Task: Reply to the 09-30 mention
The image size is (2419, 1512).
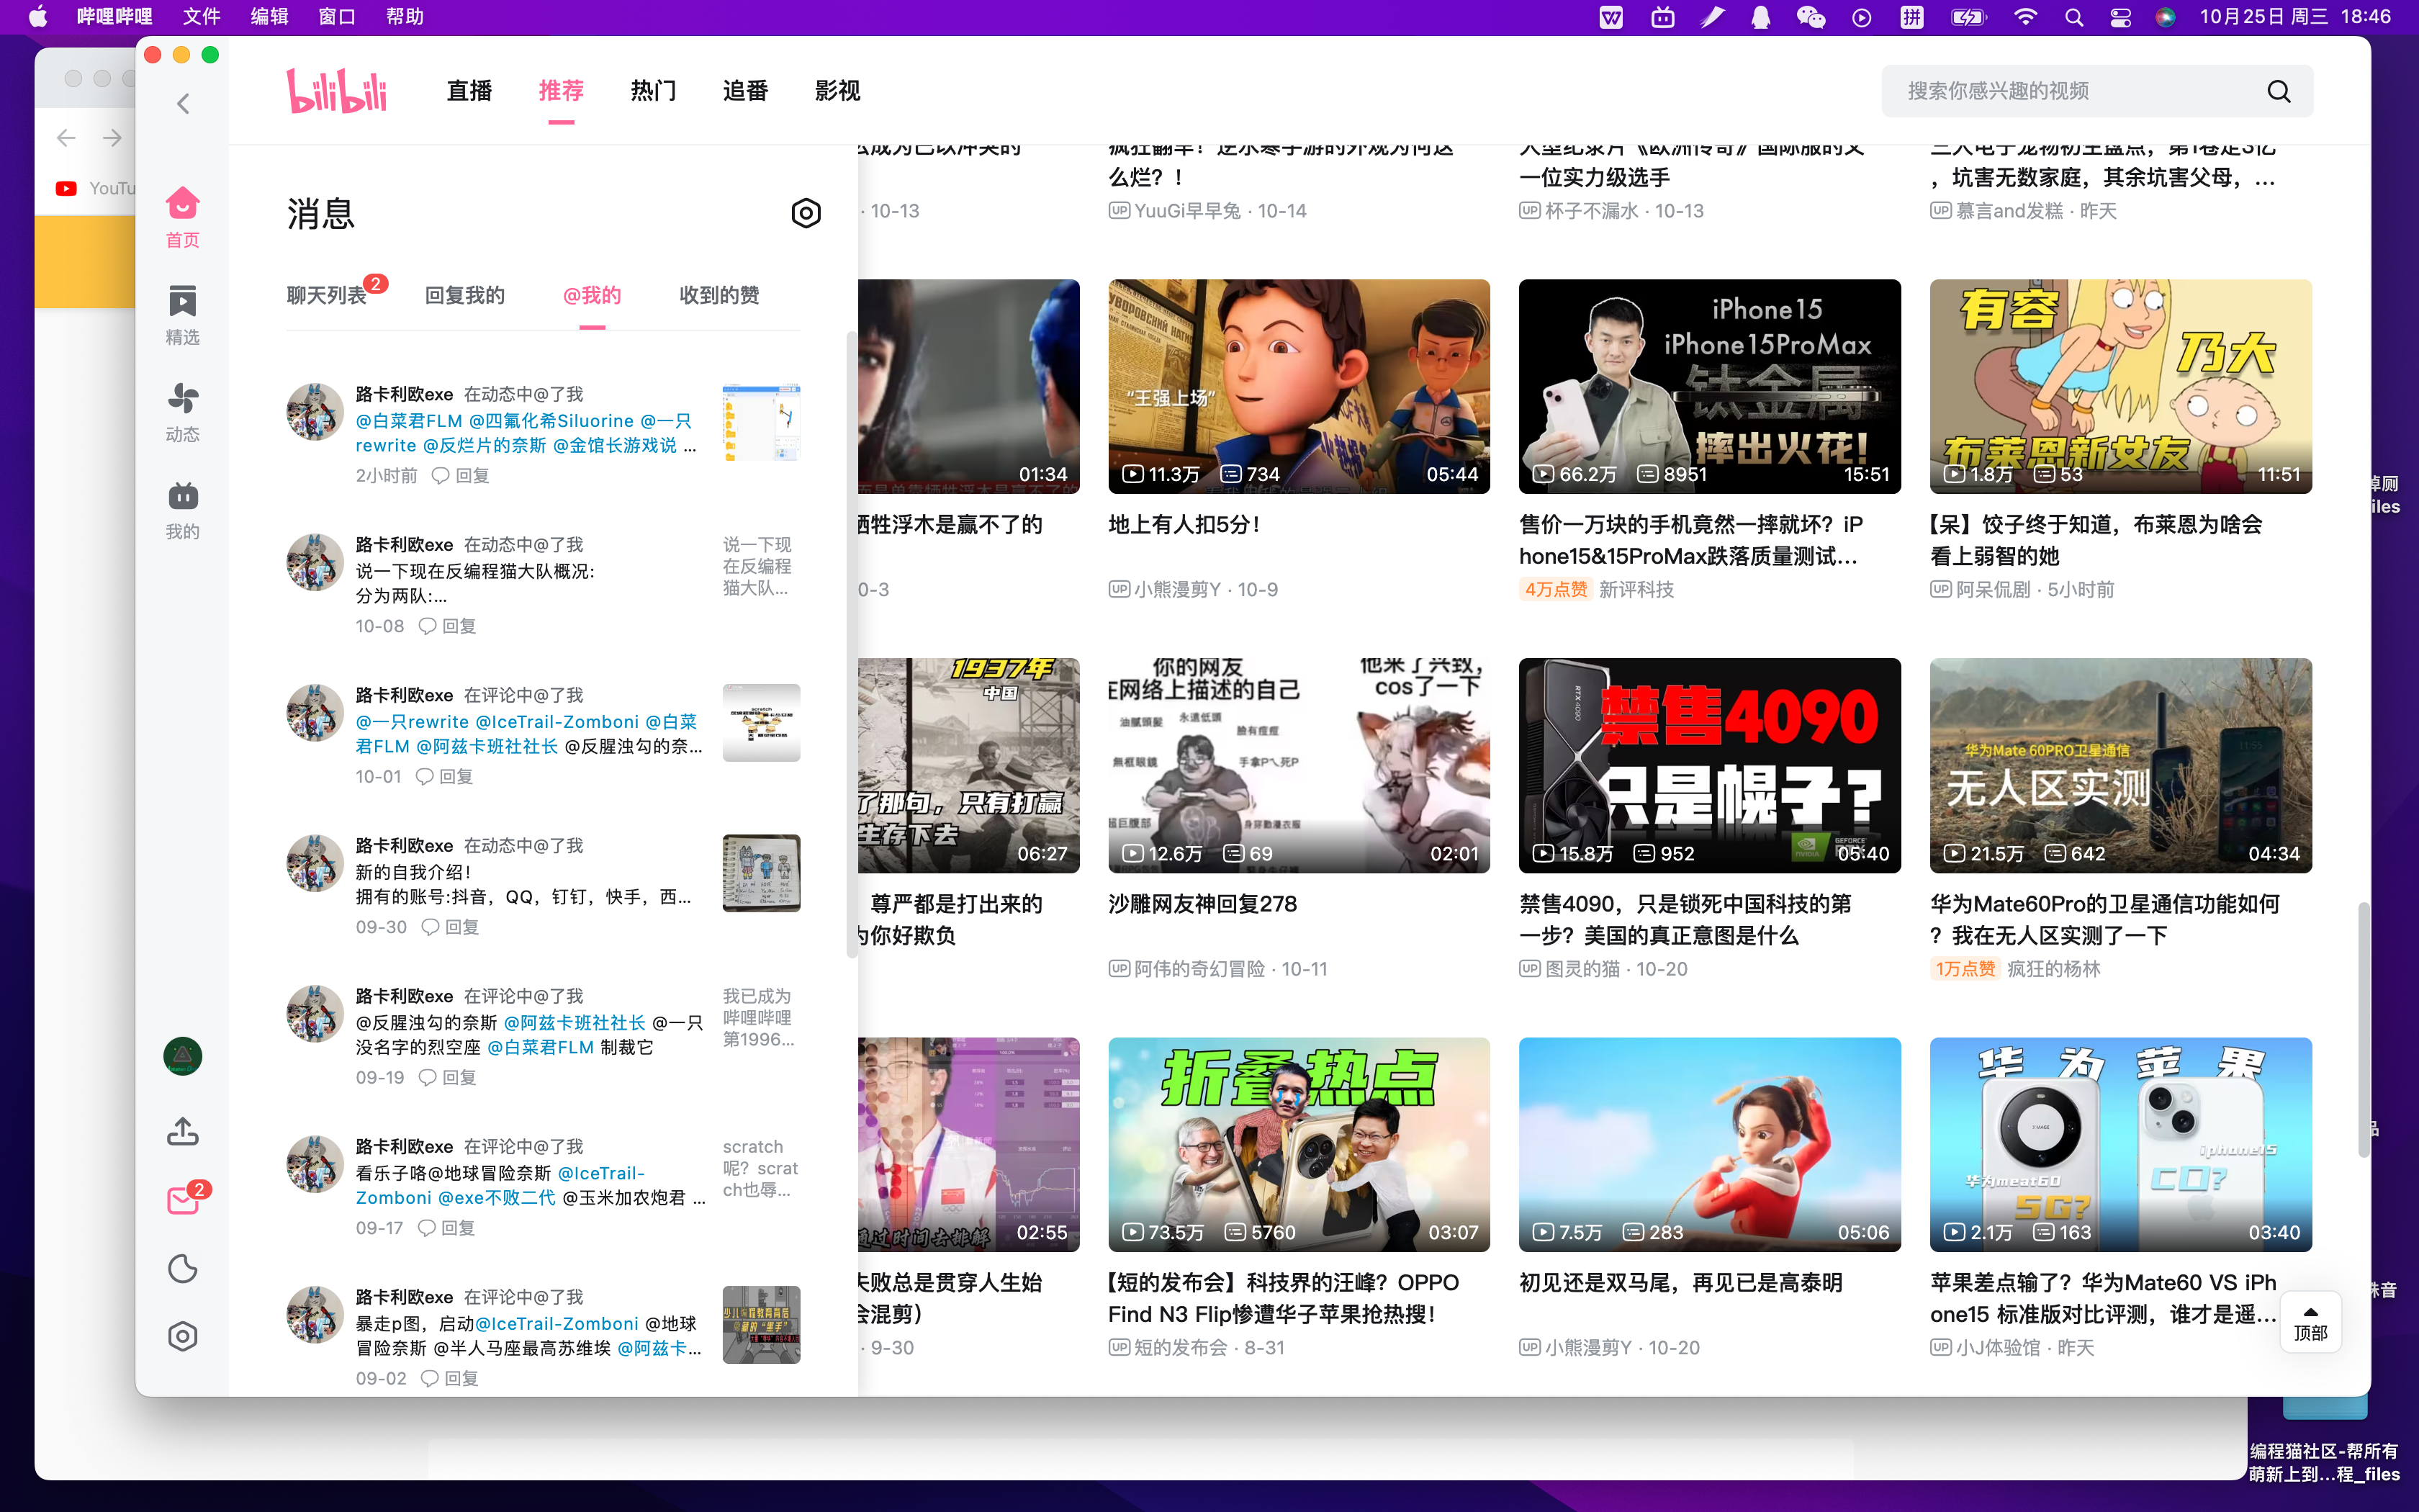Action: [x=450, y=927]
